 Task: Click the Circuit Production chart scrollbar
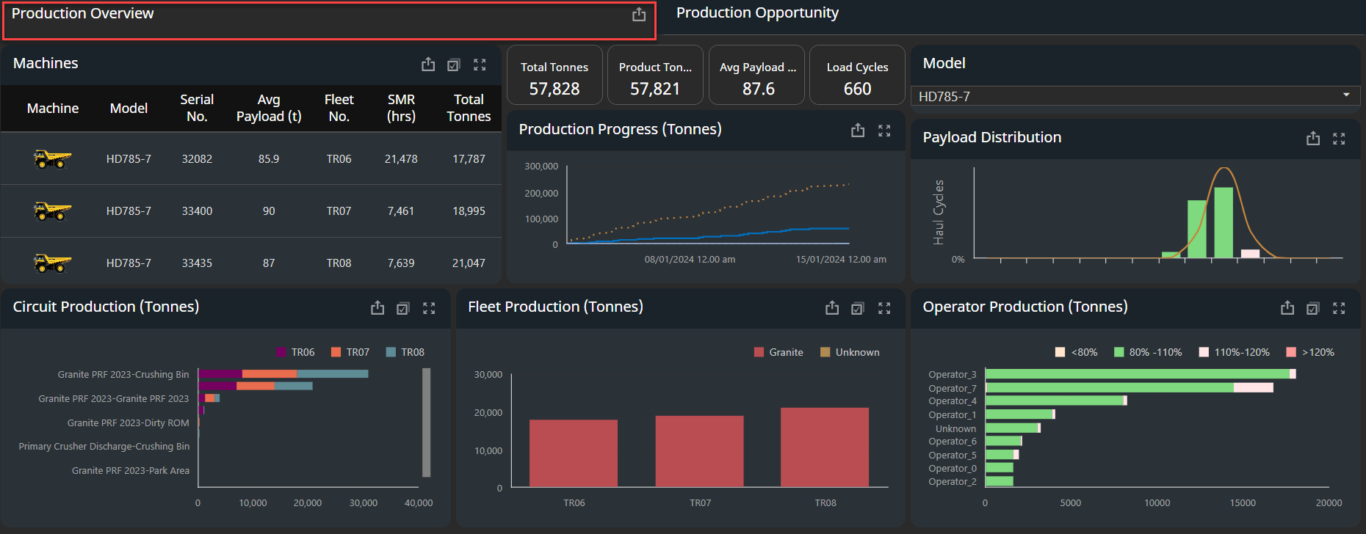click(426, 423)
